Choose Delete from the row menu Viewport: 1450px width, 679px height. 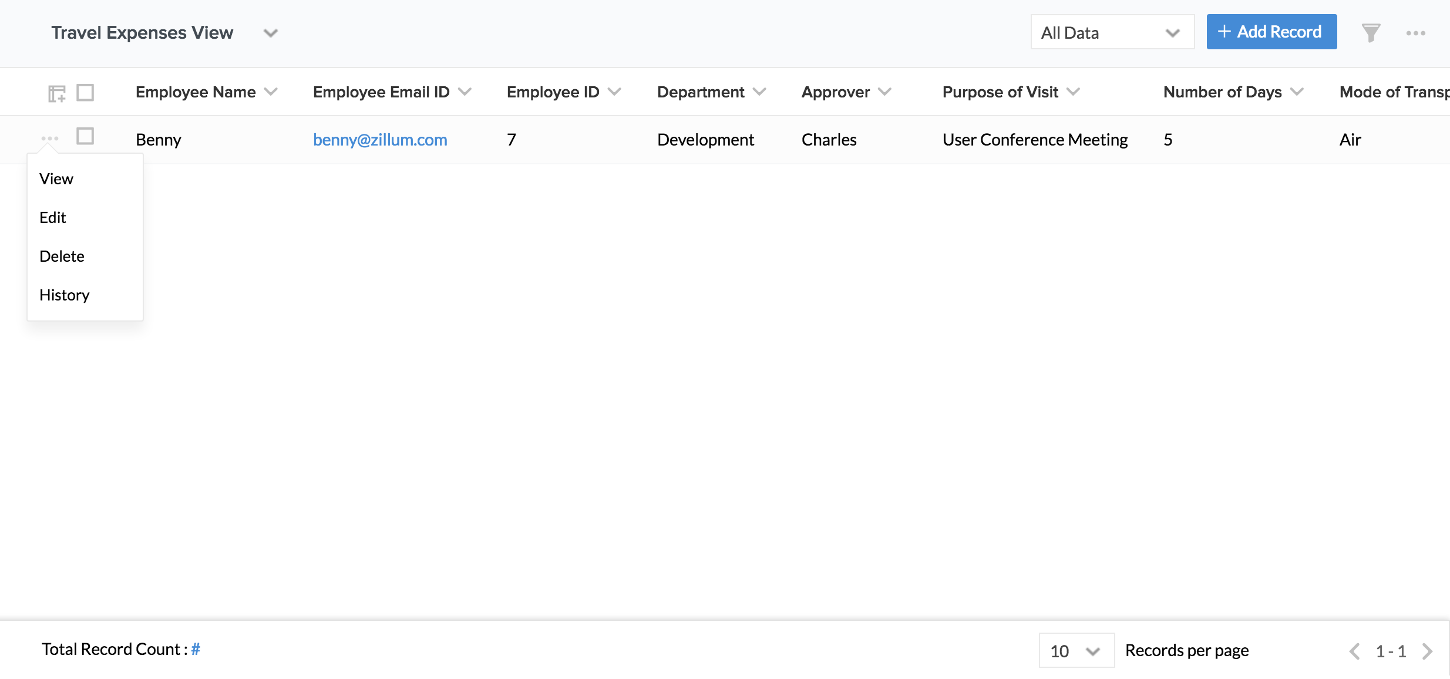coord(62,256)
